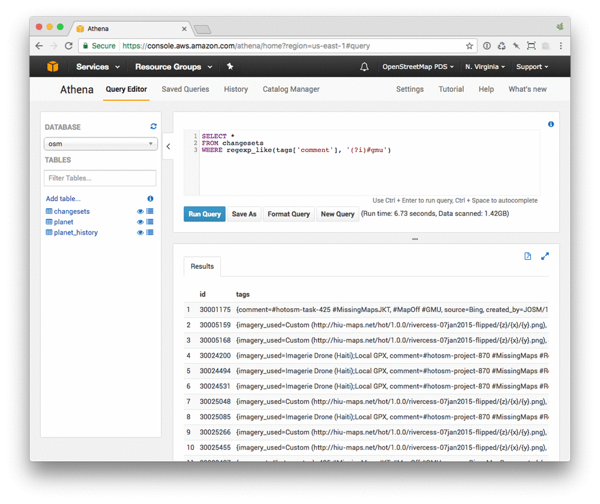Bookmark this page with star icon

point(470,46)
